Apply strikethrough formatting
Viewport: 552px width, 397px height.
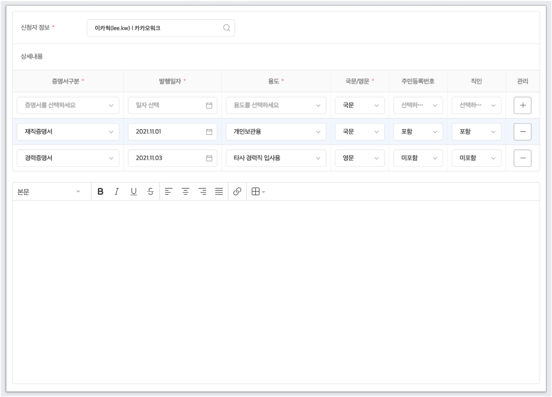point(150,191)
